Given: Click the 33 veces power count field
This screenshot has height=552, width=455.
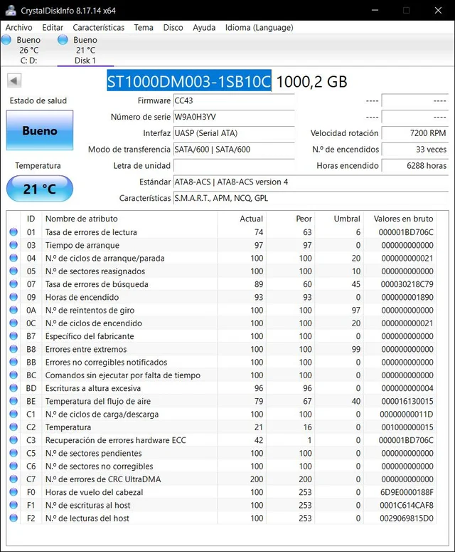Looking at the screenshot, I should point(415,150).
